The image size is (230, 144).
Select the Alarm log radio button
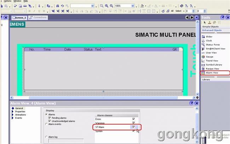pos(46,137)
